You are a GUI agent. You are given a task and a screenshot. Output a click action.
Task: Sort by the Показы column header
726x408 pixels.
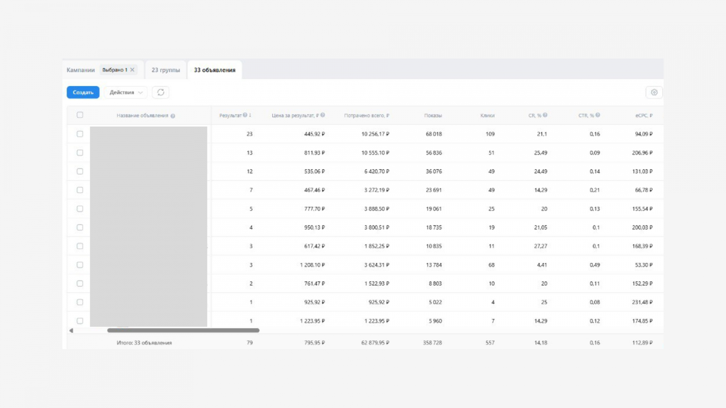coord(433,116)
